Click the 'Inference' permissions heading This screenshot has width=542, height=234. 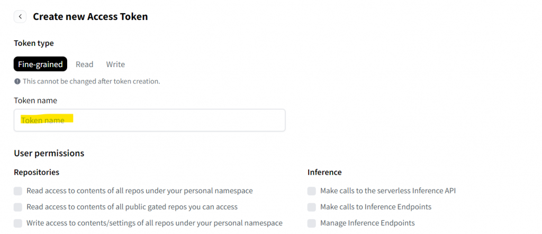pos(324,172)
